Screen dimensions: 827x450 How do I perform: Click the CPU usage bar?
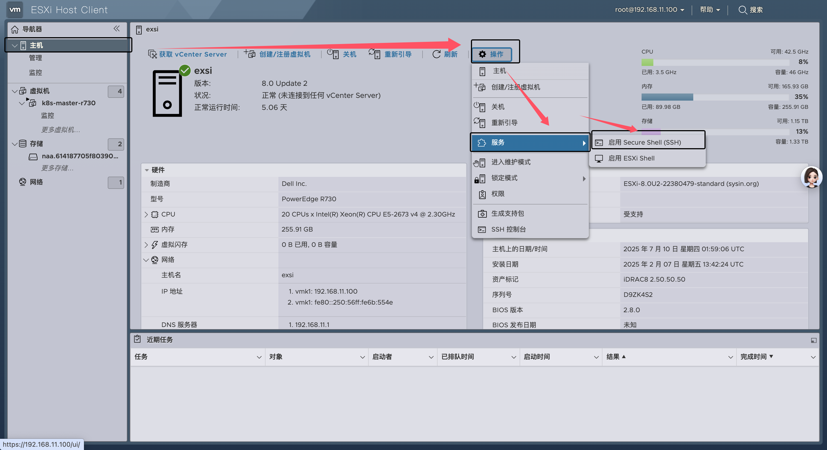[x=715, y=62]
